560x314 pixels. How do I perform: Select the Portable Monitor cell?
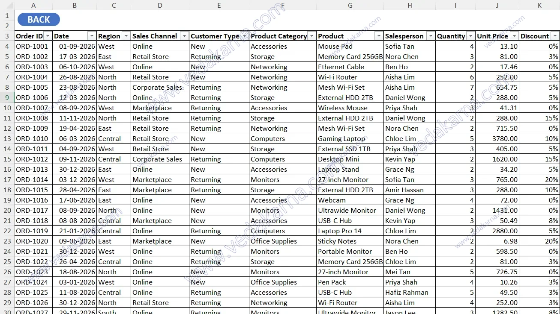pos(350,252)
